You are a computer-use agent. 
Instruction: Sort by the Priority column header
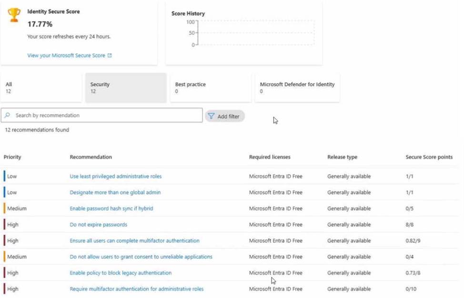[x=12, y=157]
